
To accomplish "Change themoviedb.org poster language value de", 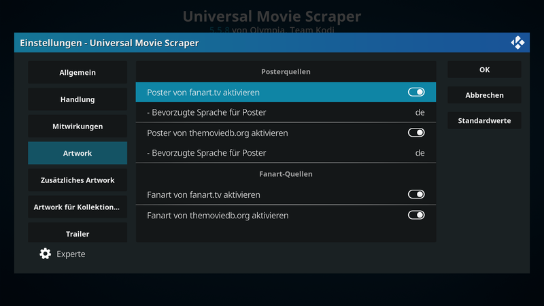I will point(420,153).
